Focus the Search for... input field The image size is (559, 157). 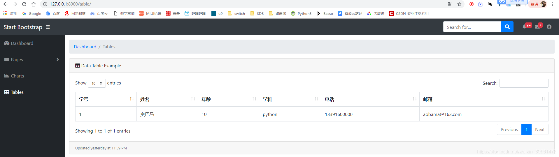(x=472, y=27)
